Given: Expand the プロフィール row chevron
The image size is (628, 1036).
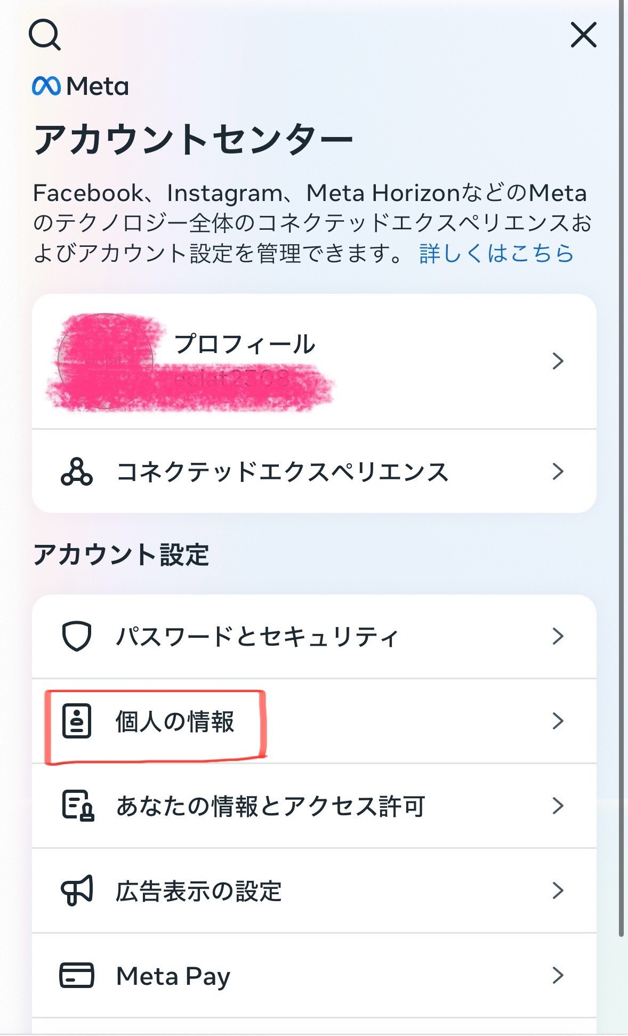Looking at the screenshot, I should [558, 361].
